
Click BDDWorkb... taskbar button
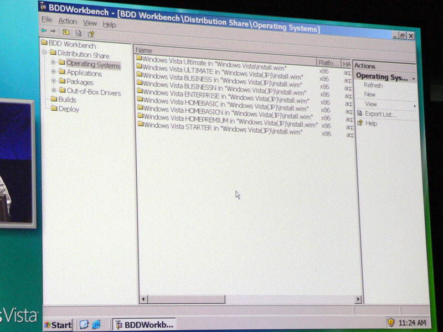[x=145, y=325]
